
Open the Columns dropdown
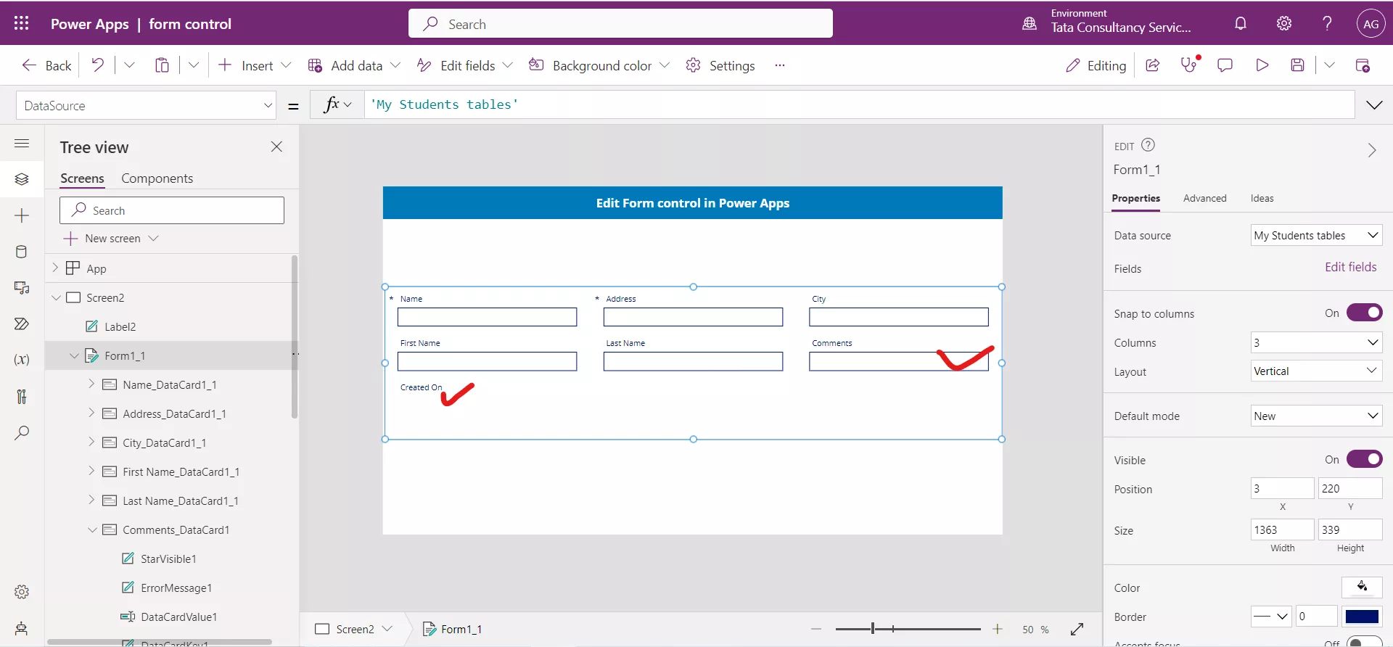tap(1316, 342)
